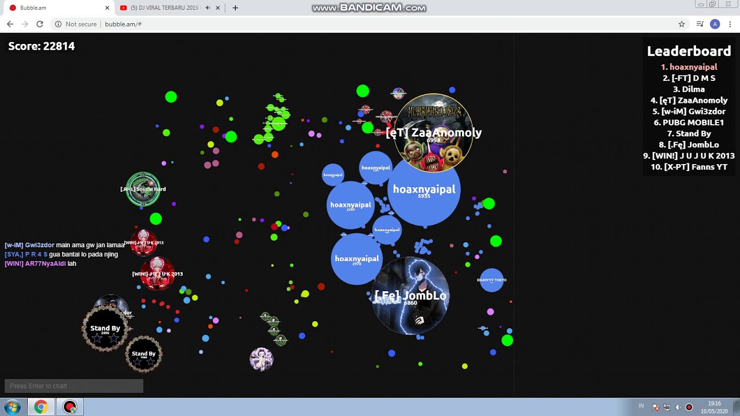Click the browser back arrow
This screenshot has height=416, width=740.
[x=10, y=24]
